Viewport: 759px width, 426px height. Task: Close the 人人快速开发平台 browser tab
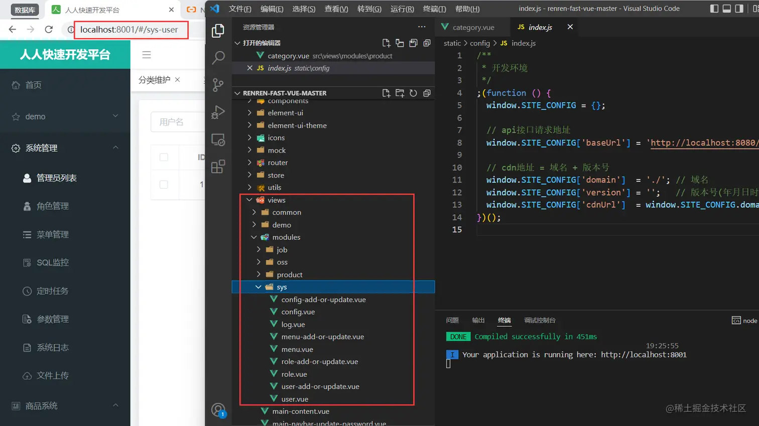point(171,10)
